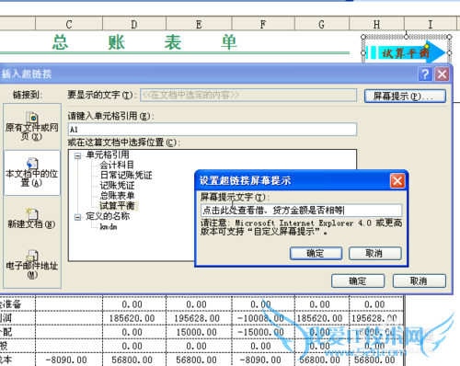
Task: Click column H header
Action: pos(376,24)
